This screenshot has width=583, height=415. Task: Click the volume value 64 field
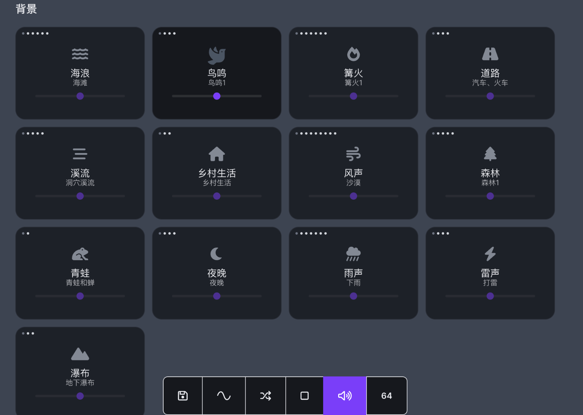coord(387,396)
